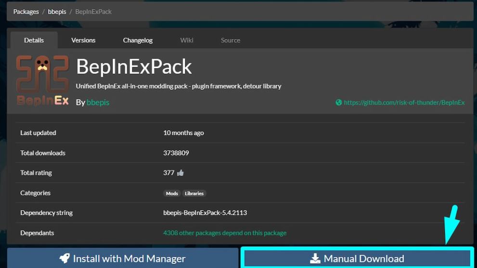Open the Details tab
The height and width of the screenshot is (268, 477).
34,40
